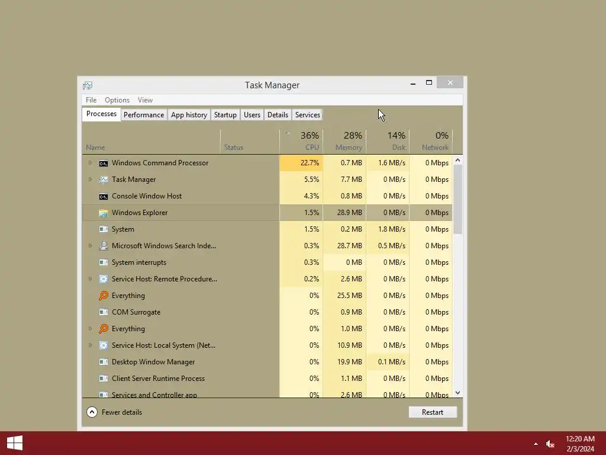Click the Microsoft Windows Search Indexer icon
The height and width of the screenshot is (455, 606).
pyautogui.click(x=103, y=246)
